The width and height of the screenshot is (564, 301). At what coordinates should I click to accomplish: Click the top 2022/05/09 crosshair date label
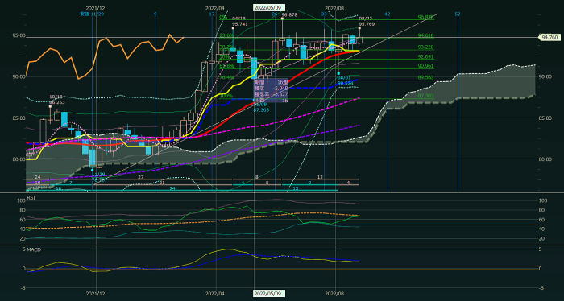click(x=269, y=7)
